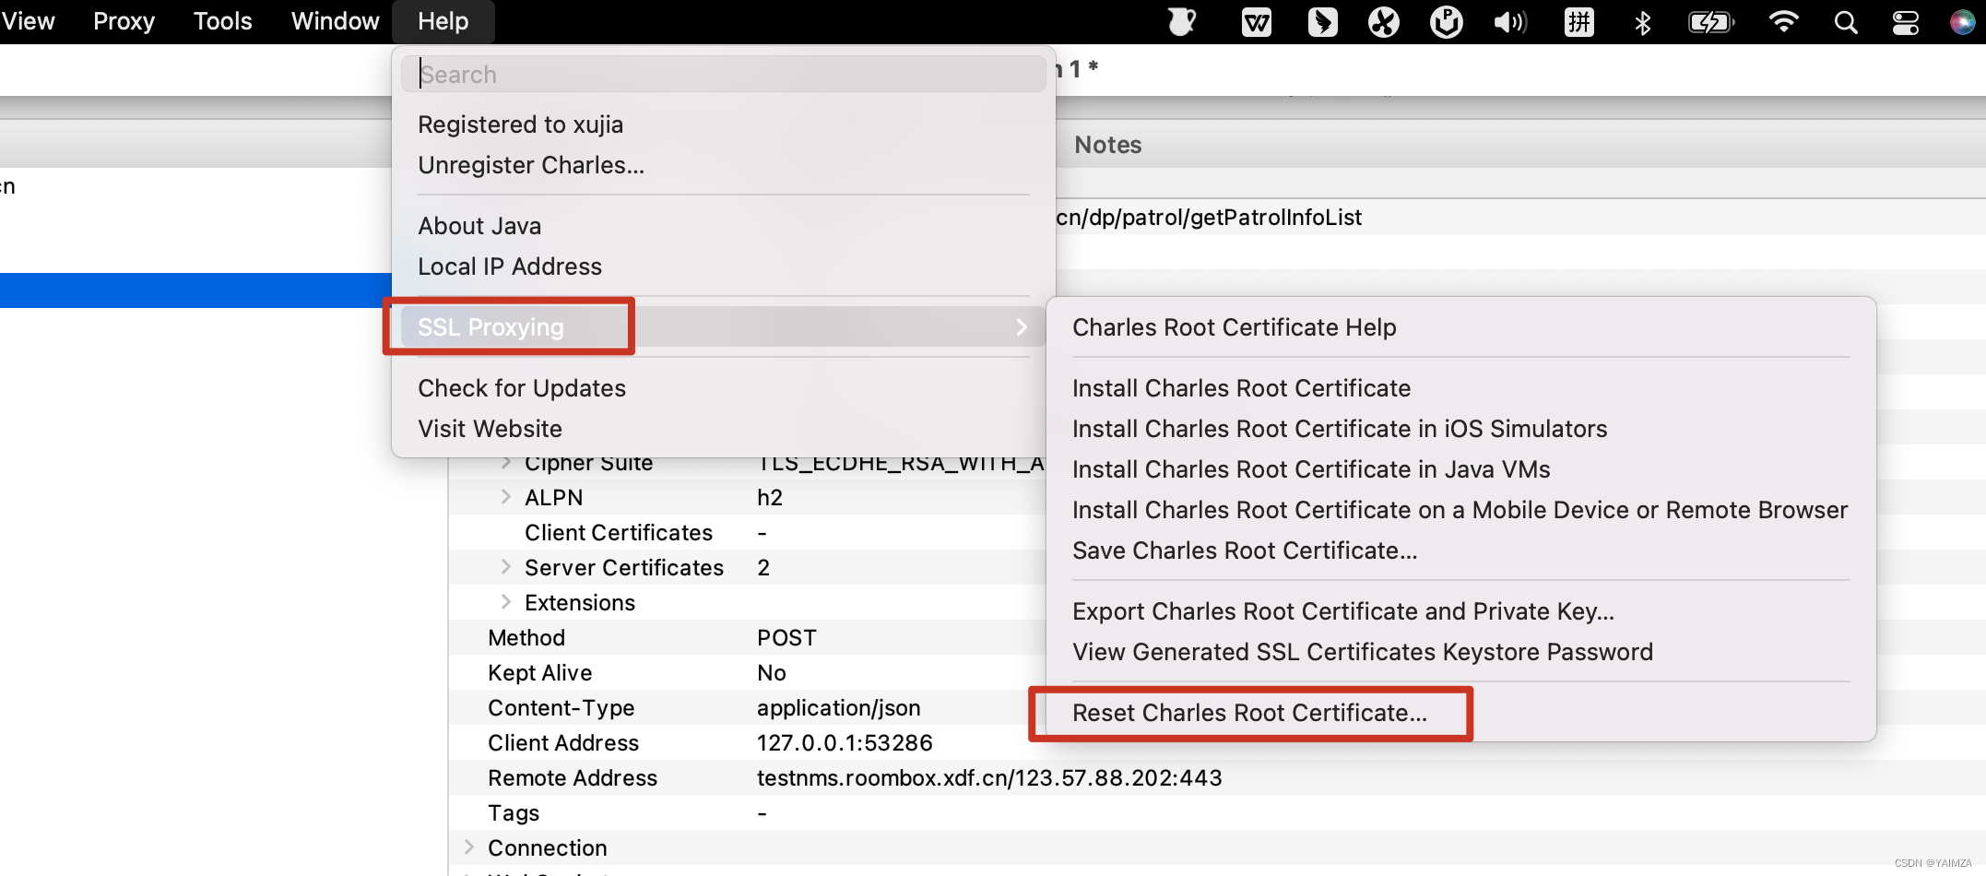This screenshot has width=1986, height=876.
Task: Open the WPS icon in menu bar
Action: (x=1256, y=21)
